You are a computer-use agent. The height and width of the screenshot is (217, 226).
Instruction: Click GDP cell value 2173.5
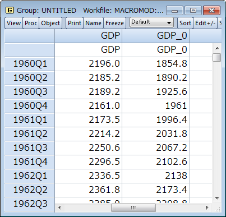88,120
